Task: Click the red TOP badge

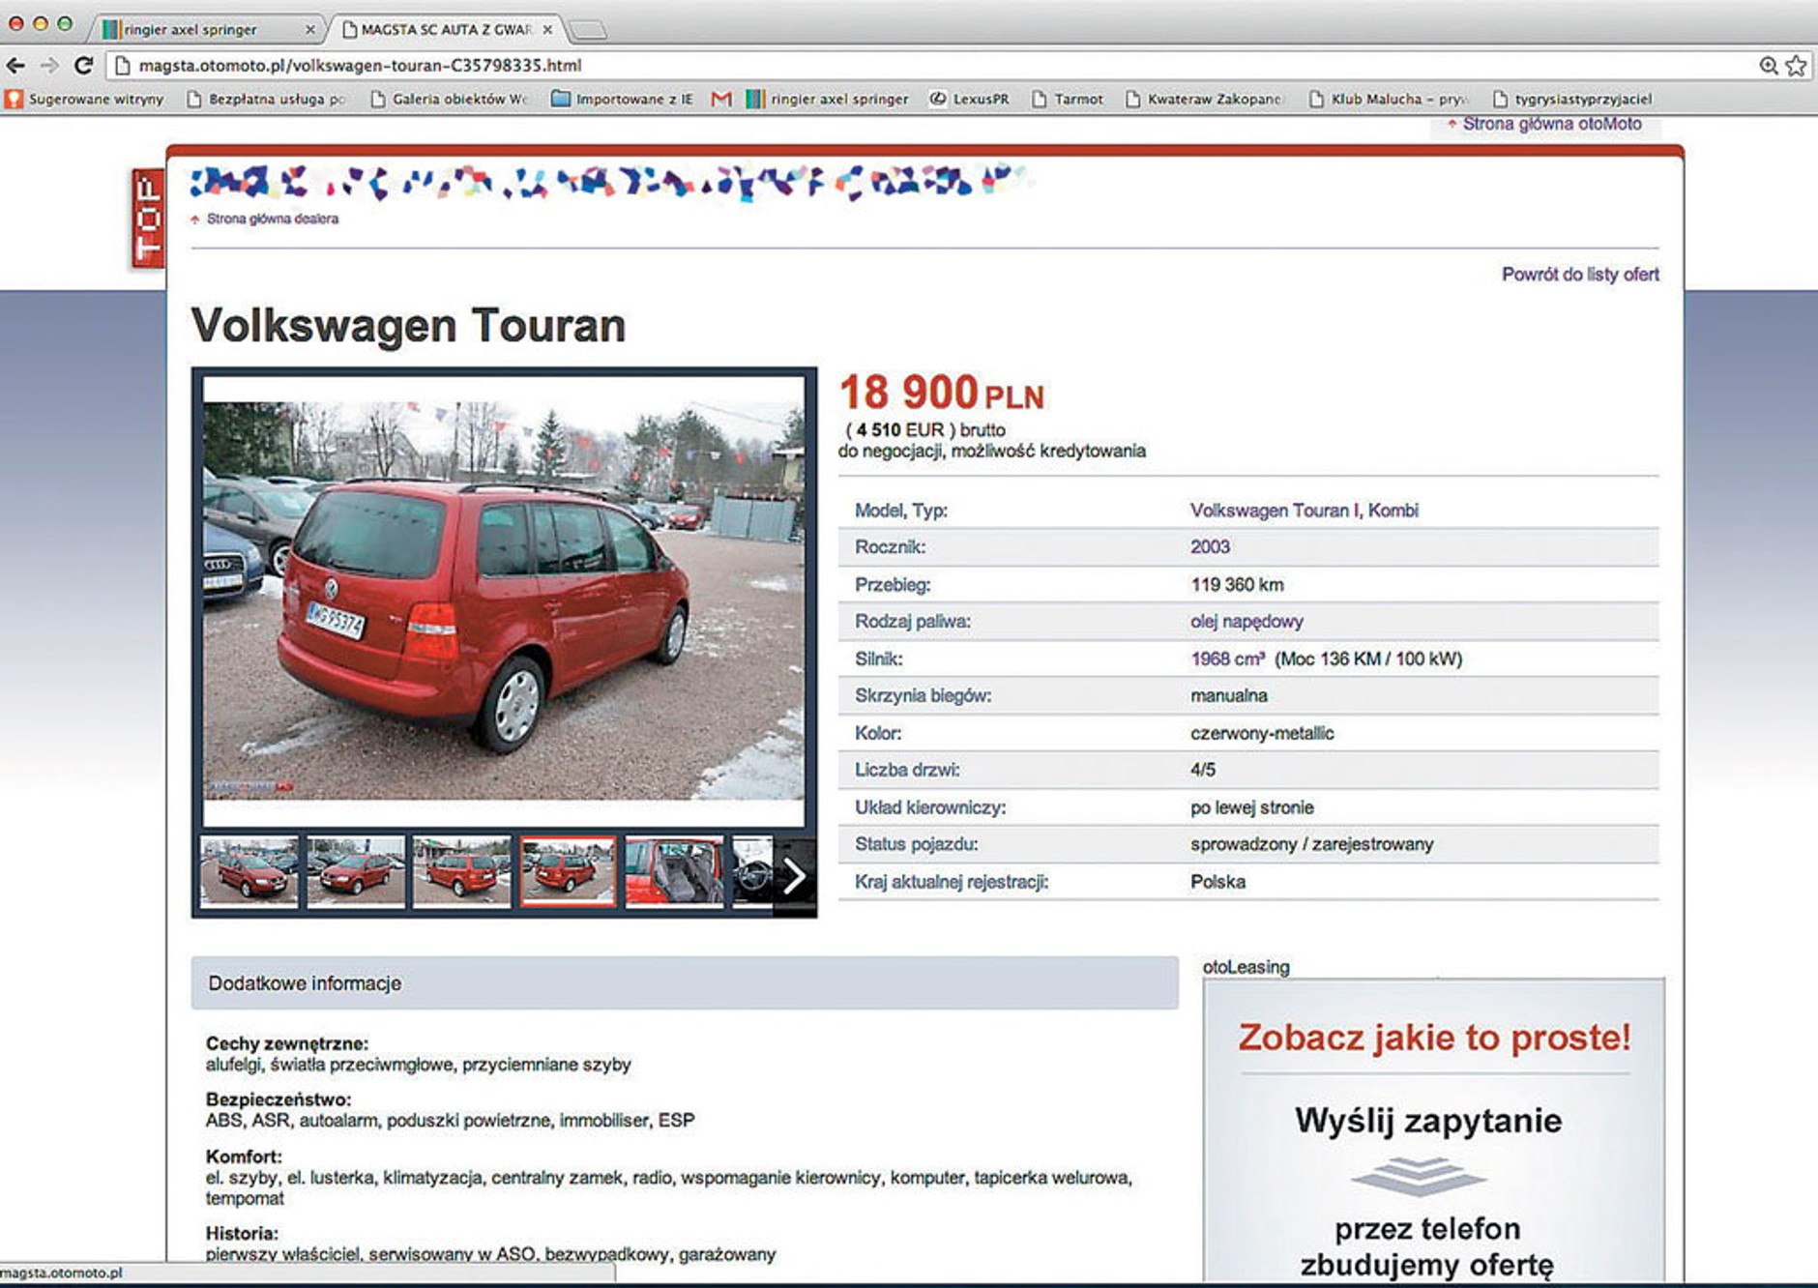Action: [x=147, y=218]
